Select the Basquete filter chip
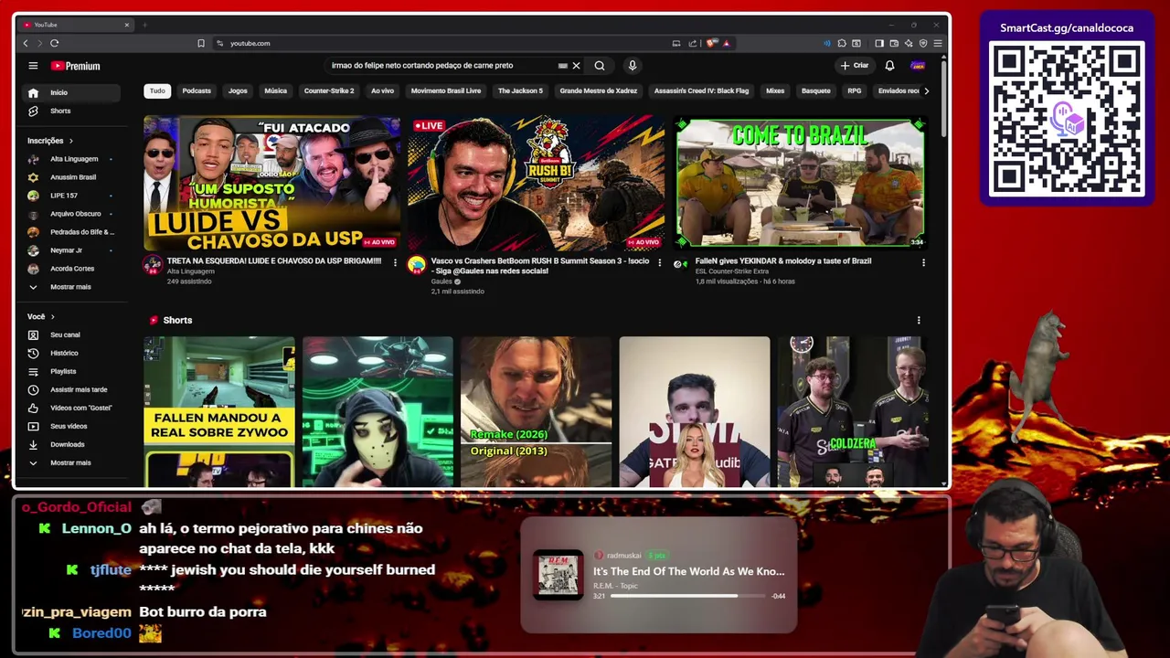 816,90
